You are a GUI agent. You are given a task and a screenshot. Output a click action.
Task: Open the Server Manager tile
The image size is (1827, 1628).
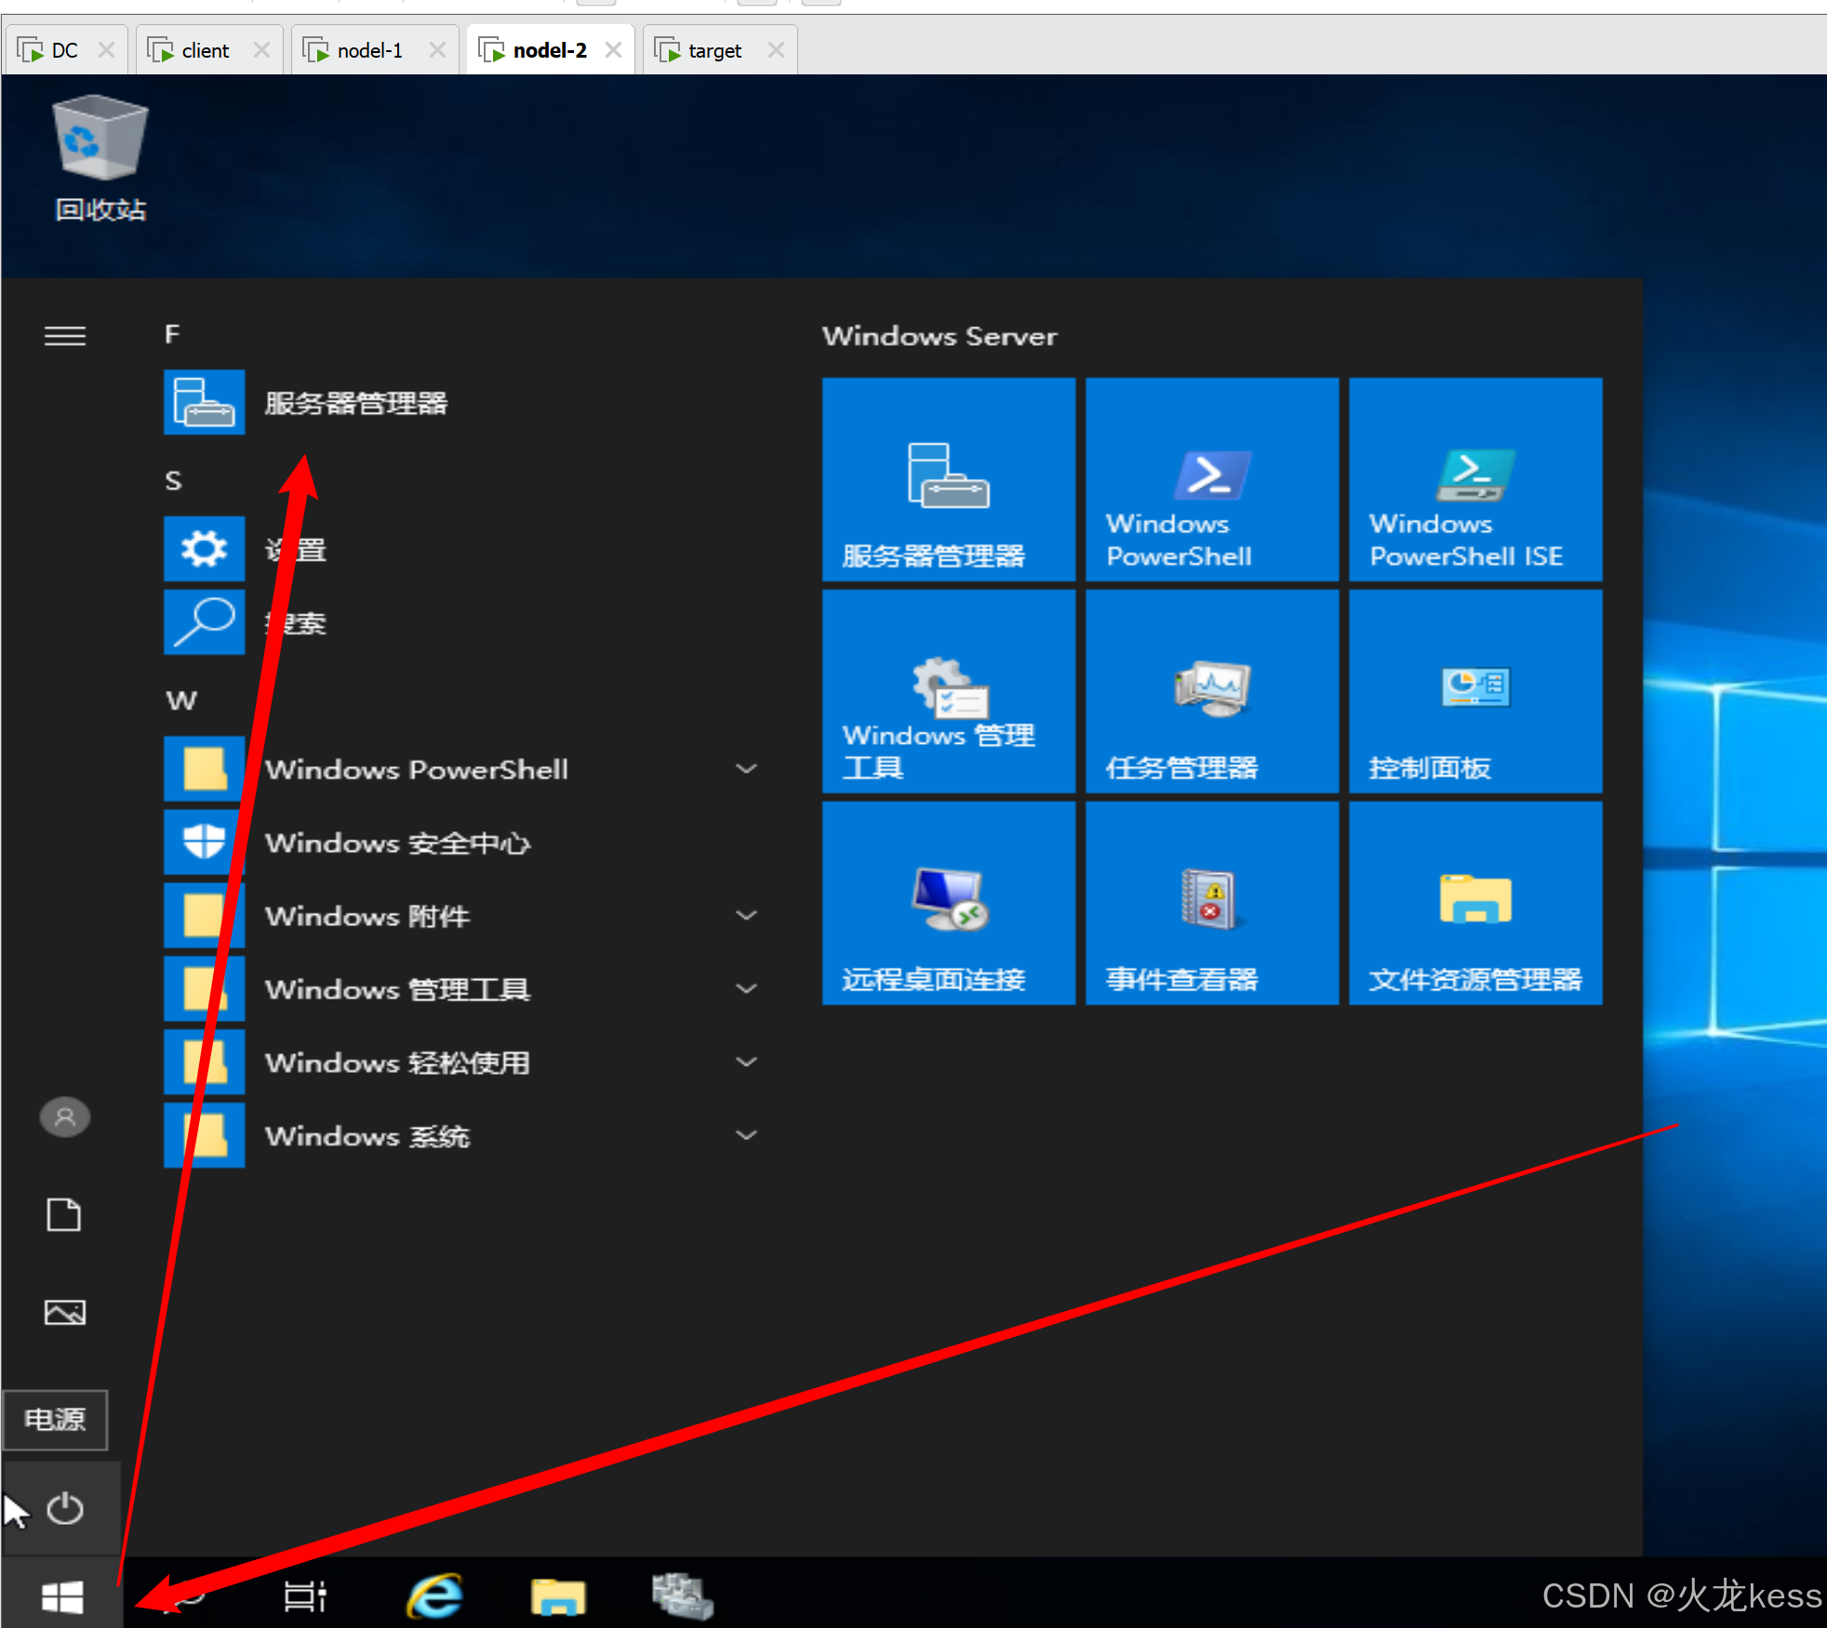pyautogui.click(x=948, y=479)
